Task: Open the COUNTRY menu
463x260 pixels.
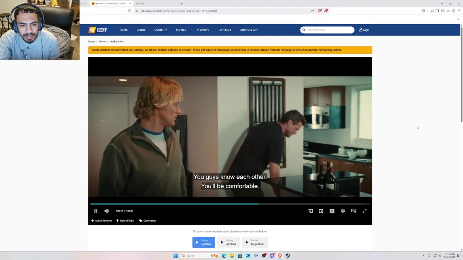Action: click(161, 30)
